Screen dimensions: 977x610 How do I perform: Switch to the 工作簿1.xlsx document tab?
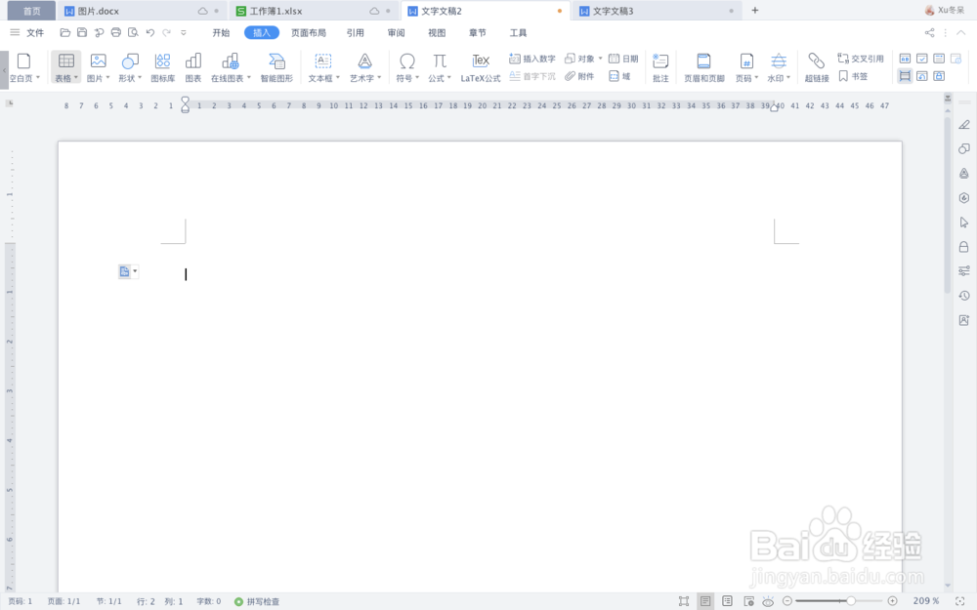point(280,10)
